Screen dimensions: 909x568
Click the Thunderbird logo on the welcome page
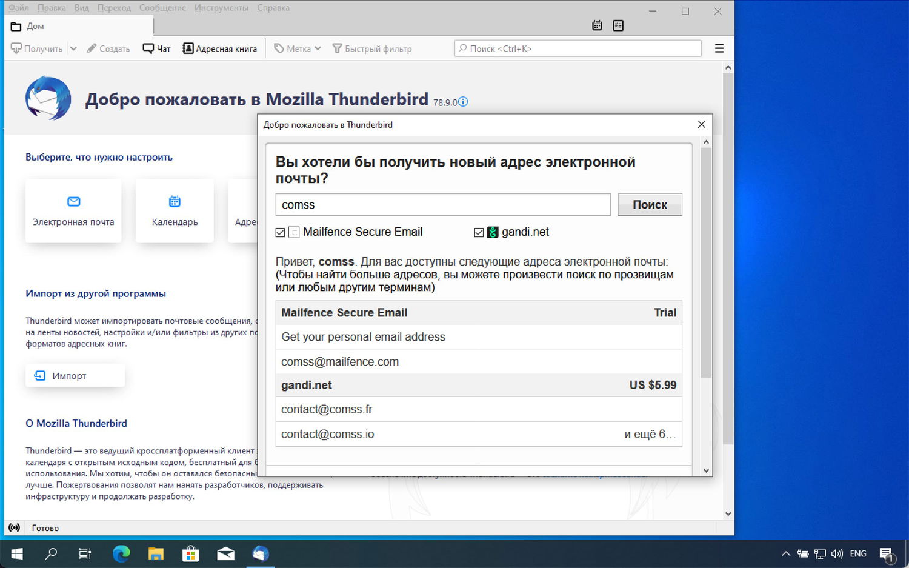pyautogui.click(x=48, y=98)
